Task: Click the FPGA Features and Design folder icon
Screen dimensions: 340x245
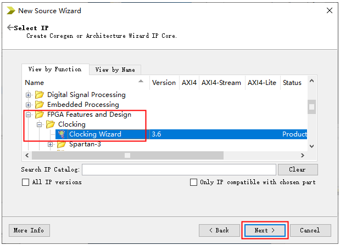Action: [40, 115]
